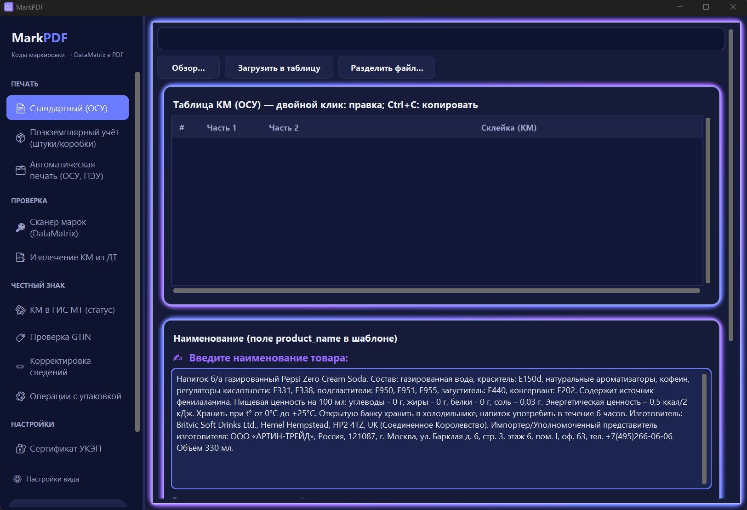Viewport: 747px width, 510px height.
Task: Click the КМ table vertical scrollbar
Action: coord(708,201)
